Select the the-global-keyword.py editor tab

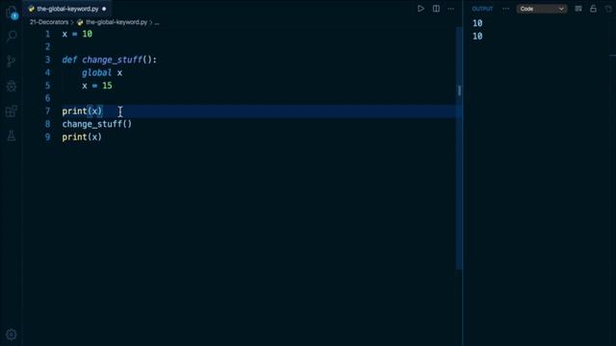pos(67,9)
